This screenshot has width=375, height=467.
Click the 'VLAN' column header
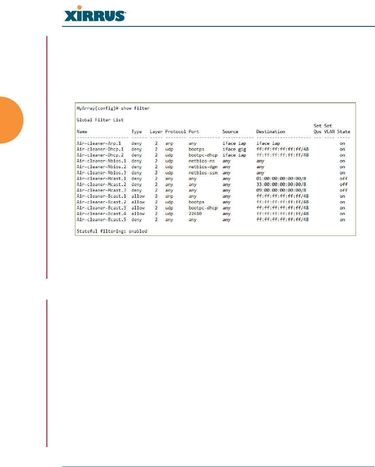click(x=329, y=132)
